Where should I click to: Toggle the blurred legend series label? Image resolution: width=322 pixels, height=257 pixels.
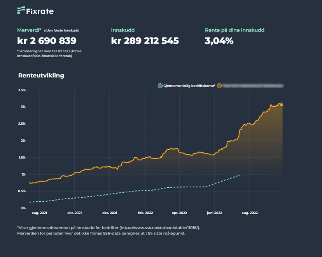tap(253, 86)
